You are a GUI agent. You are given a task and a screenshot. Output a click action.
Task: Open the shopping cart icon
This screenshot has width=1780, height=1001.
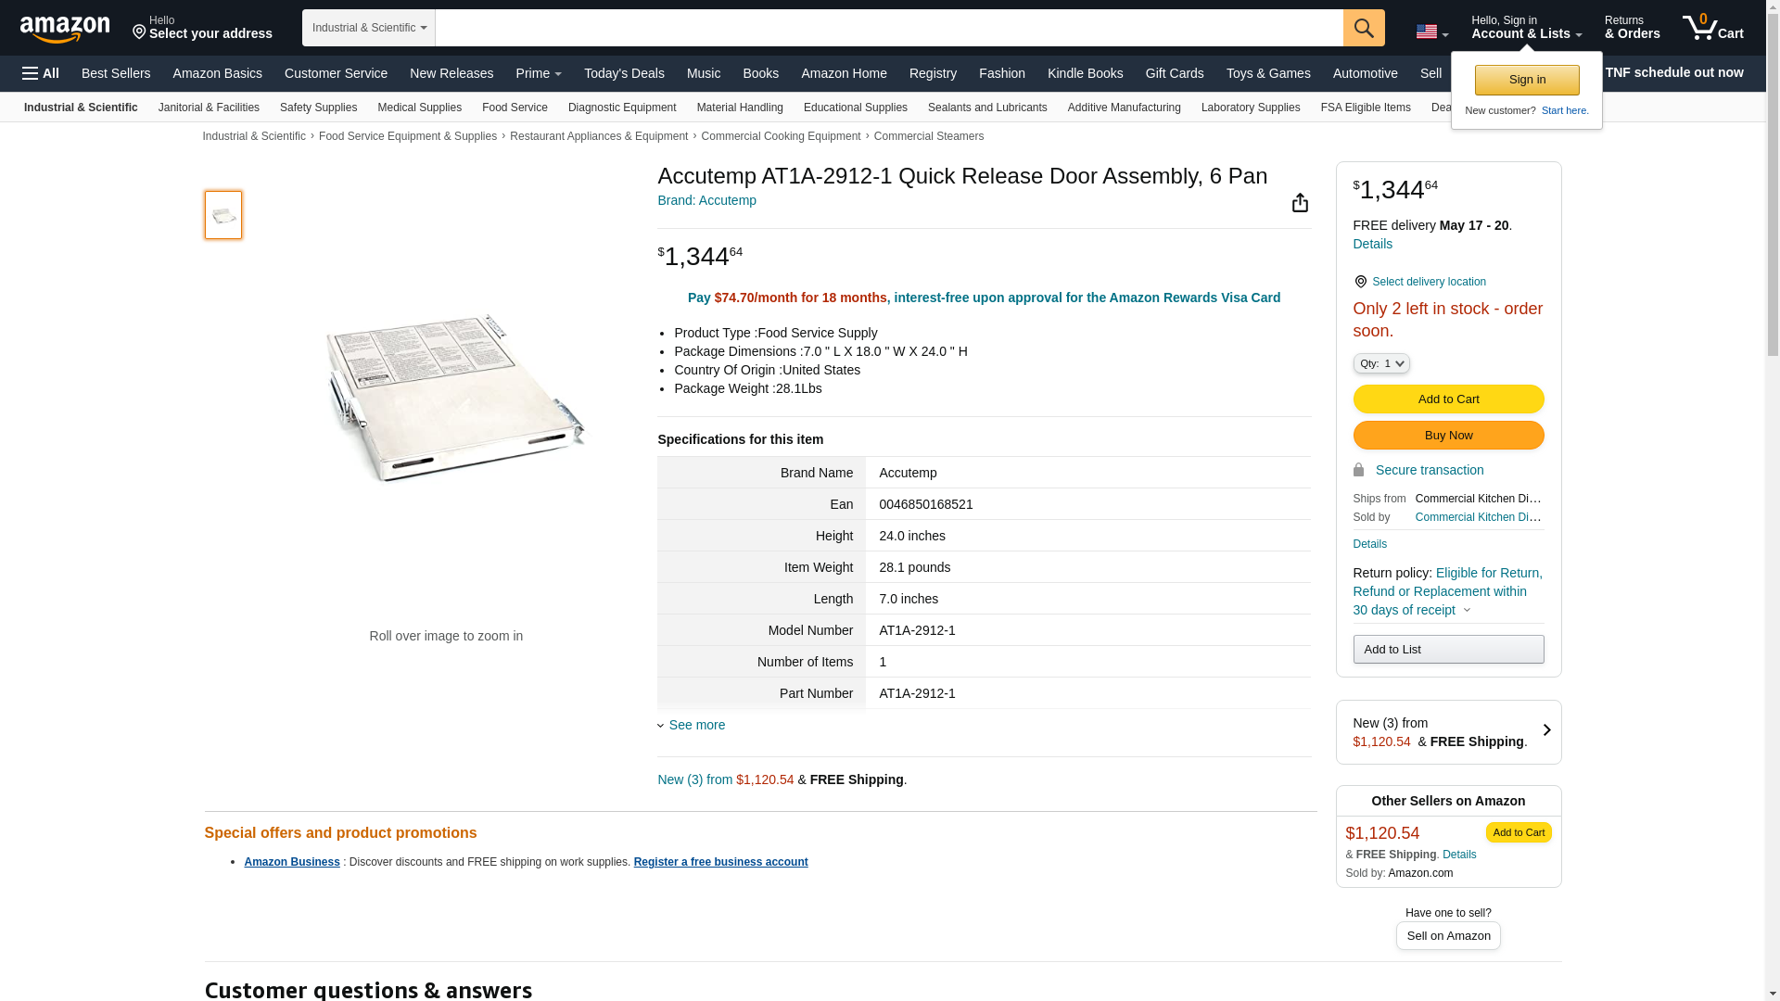(1712, 28)
